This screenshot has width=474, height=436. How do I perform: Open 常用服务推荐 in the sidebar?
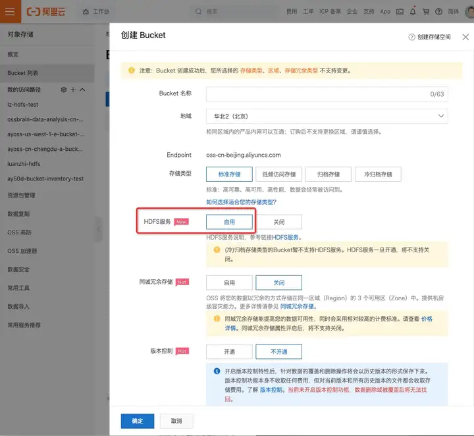(x=24, y=325)
